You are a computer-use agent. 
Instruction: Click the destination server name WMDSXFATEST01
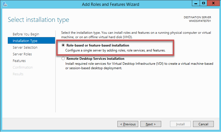pos(200,21)
